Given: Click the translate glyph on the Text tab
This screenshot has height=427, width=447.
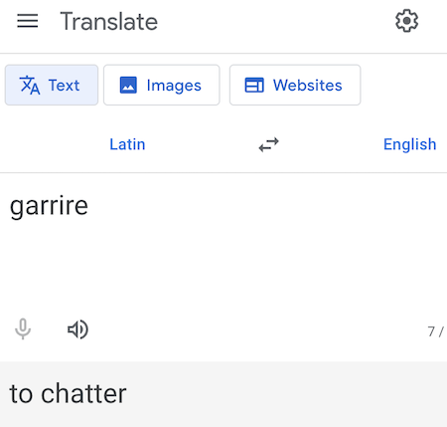Looking at the screenshot, I should pyautogui.click(x=30, y=86).
